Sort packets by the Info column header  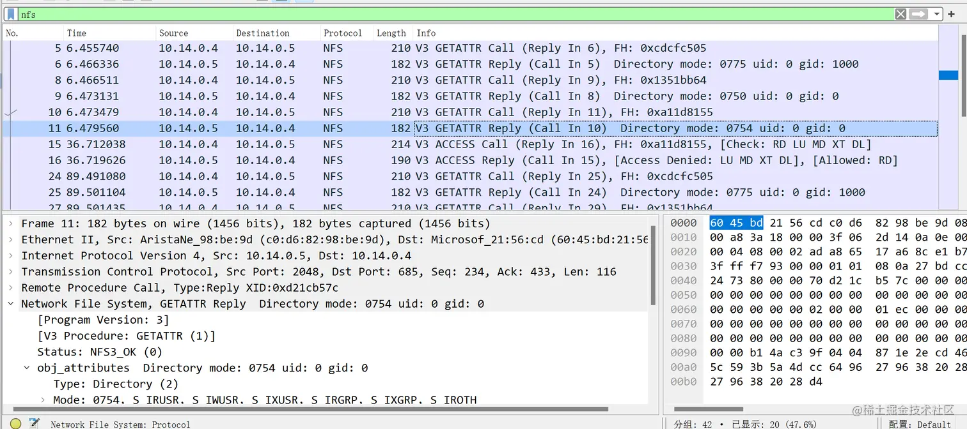pos(675,33)
